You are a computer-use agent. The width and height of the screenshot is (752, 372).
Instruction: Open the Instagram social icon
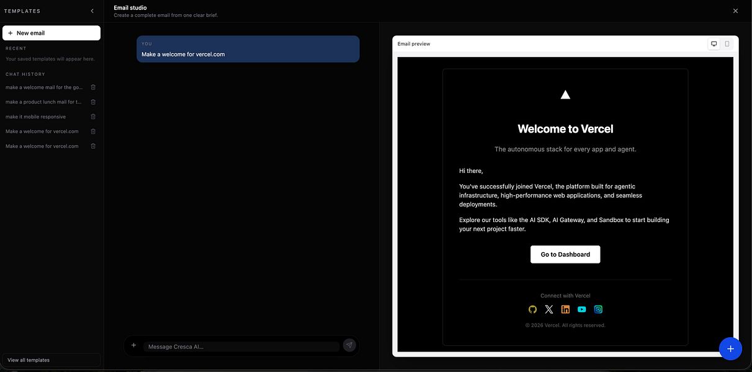point(598,309)
